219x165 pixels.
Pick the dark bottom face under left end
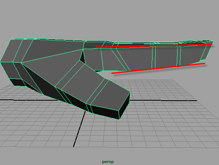click(17, 82)
